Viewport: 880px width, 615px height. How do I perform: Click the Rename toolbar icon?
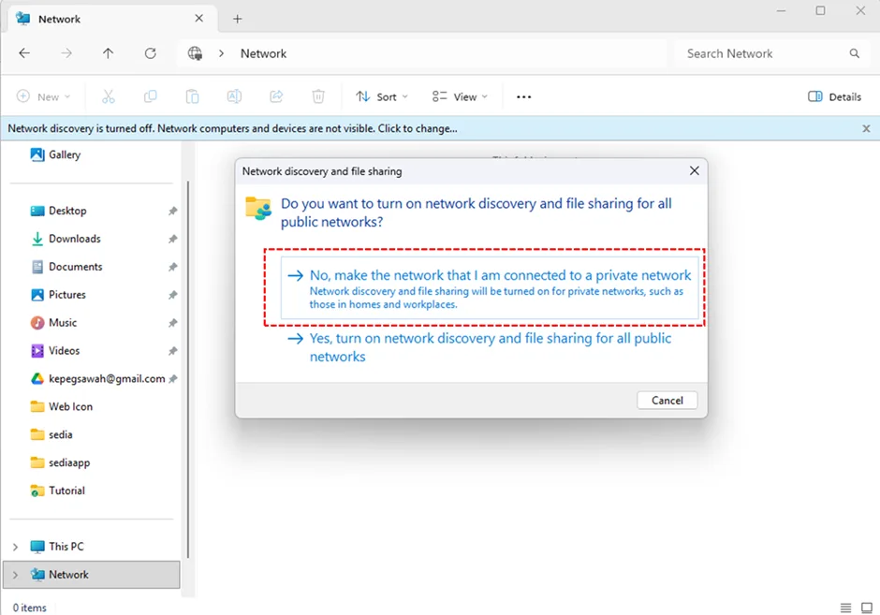[234, 96]
